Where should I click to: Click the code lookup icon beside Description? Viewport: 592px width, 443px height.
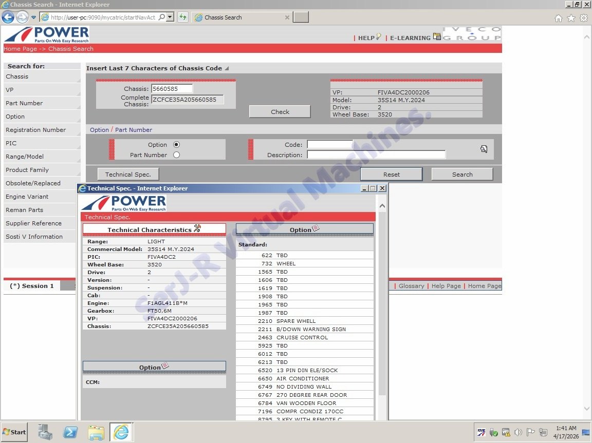(484, 149)
